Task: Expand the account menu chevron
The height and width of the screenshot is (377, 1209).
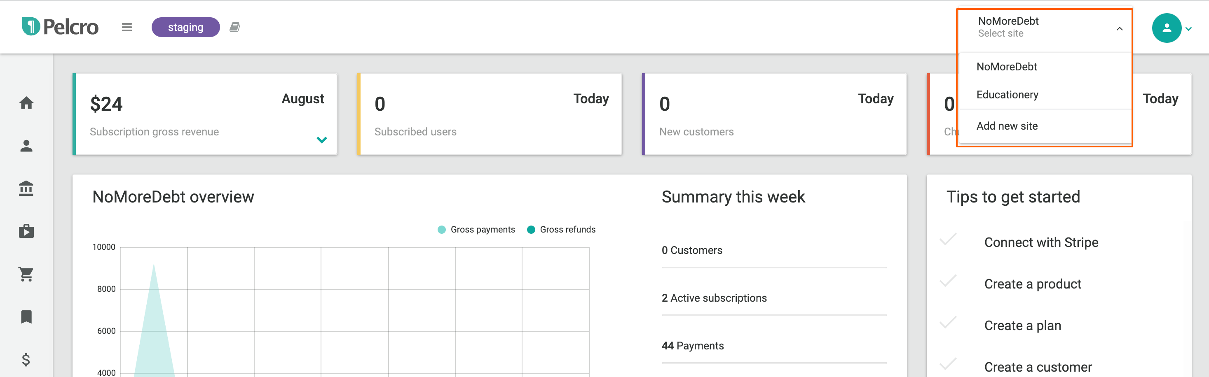Action: coord(1188,29)
